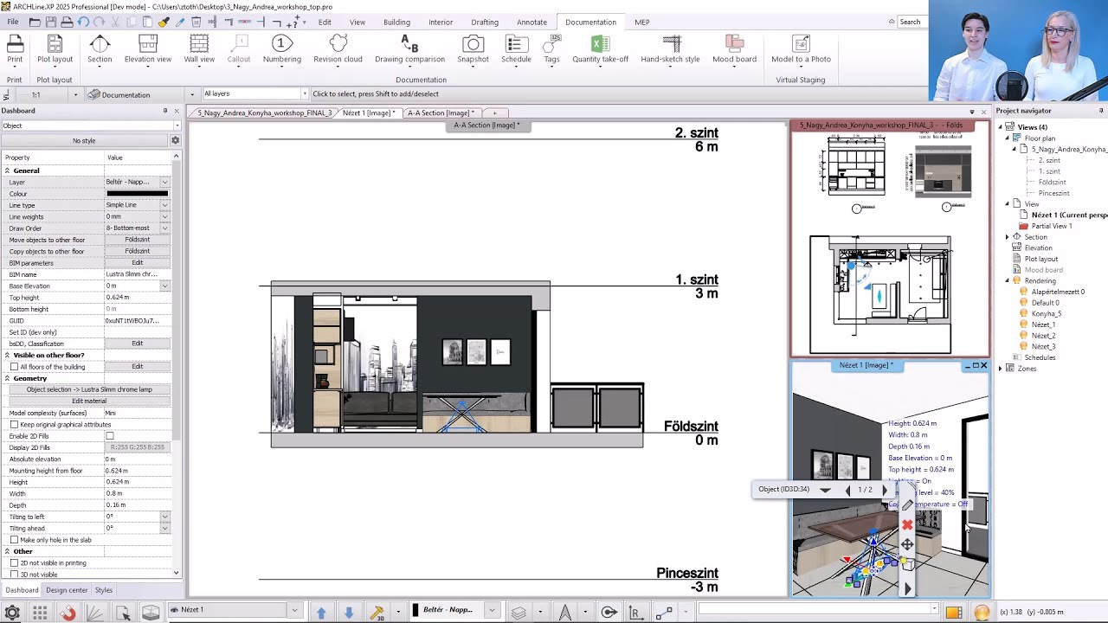
Task: Open the Dashboard style settings gear
Action: (x=175, y=140)
